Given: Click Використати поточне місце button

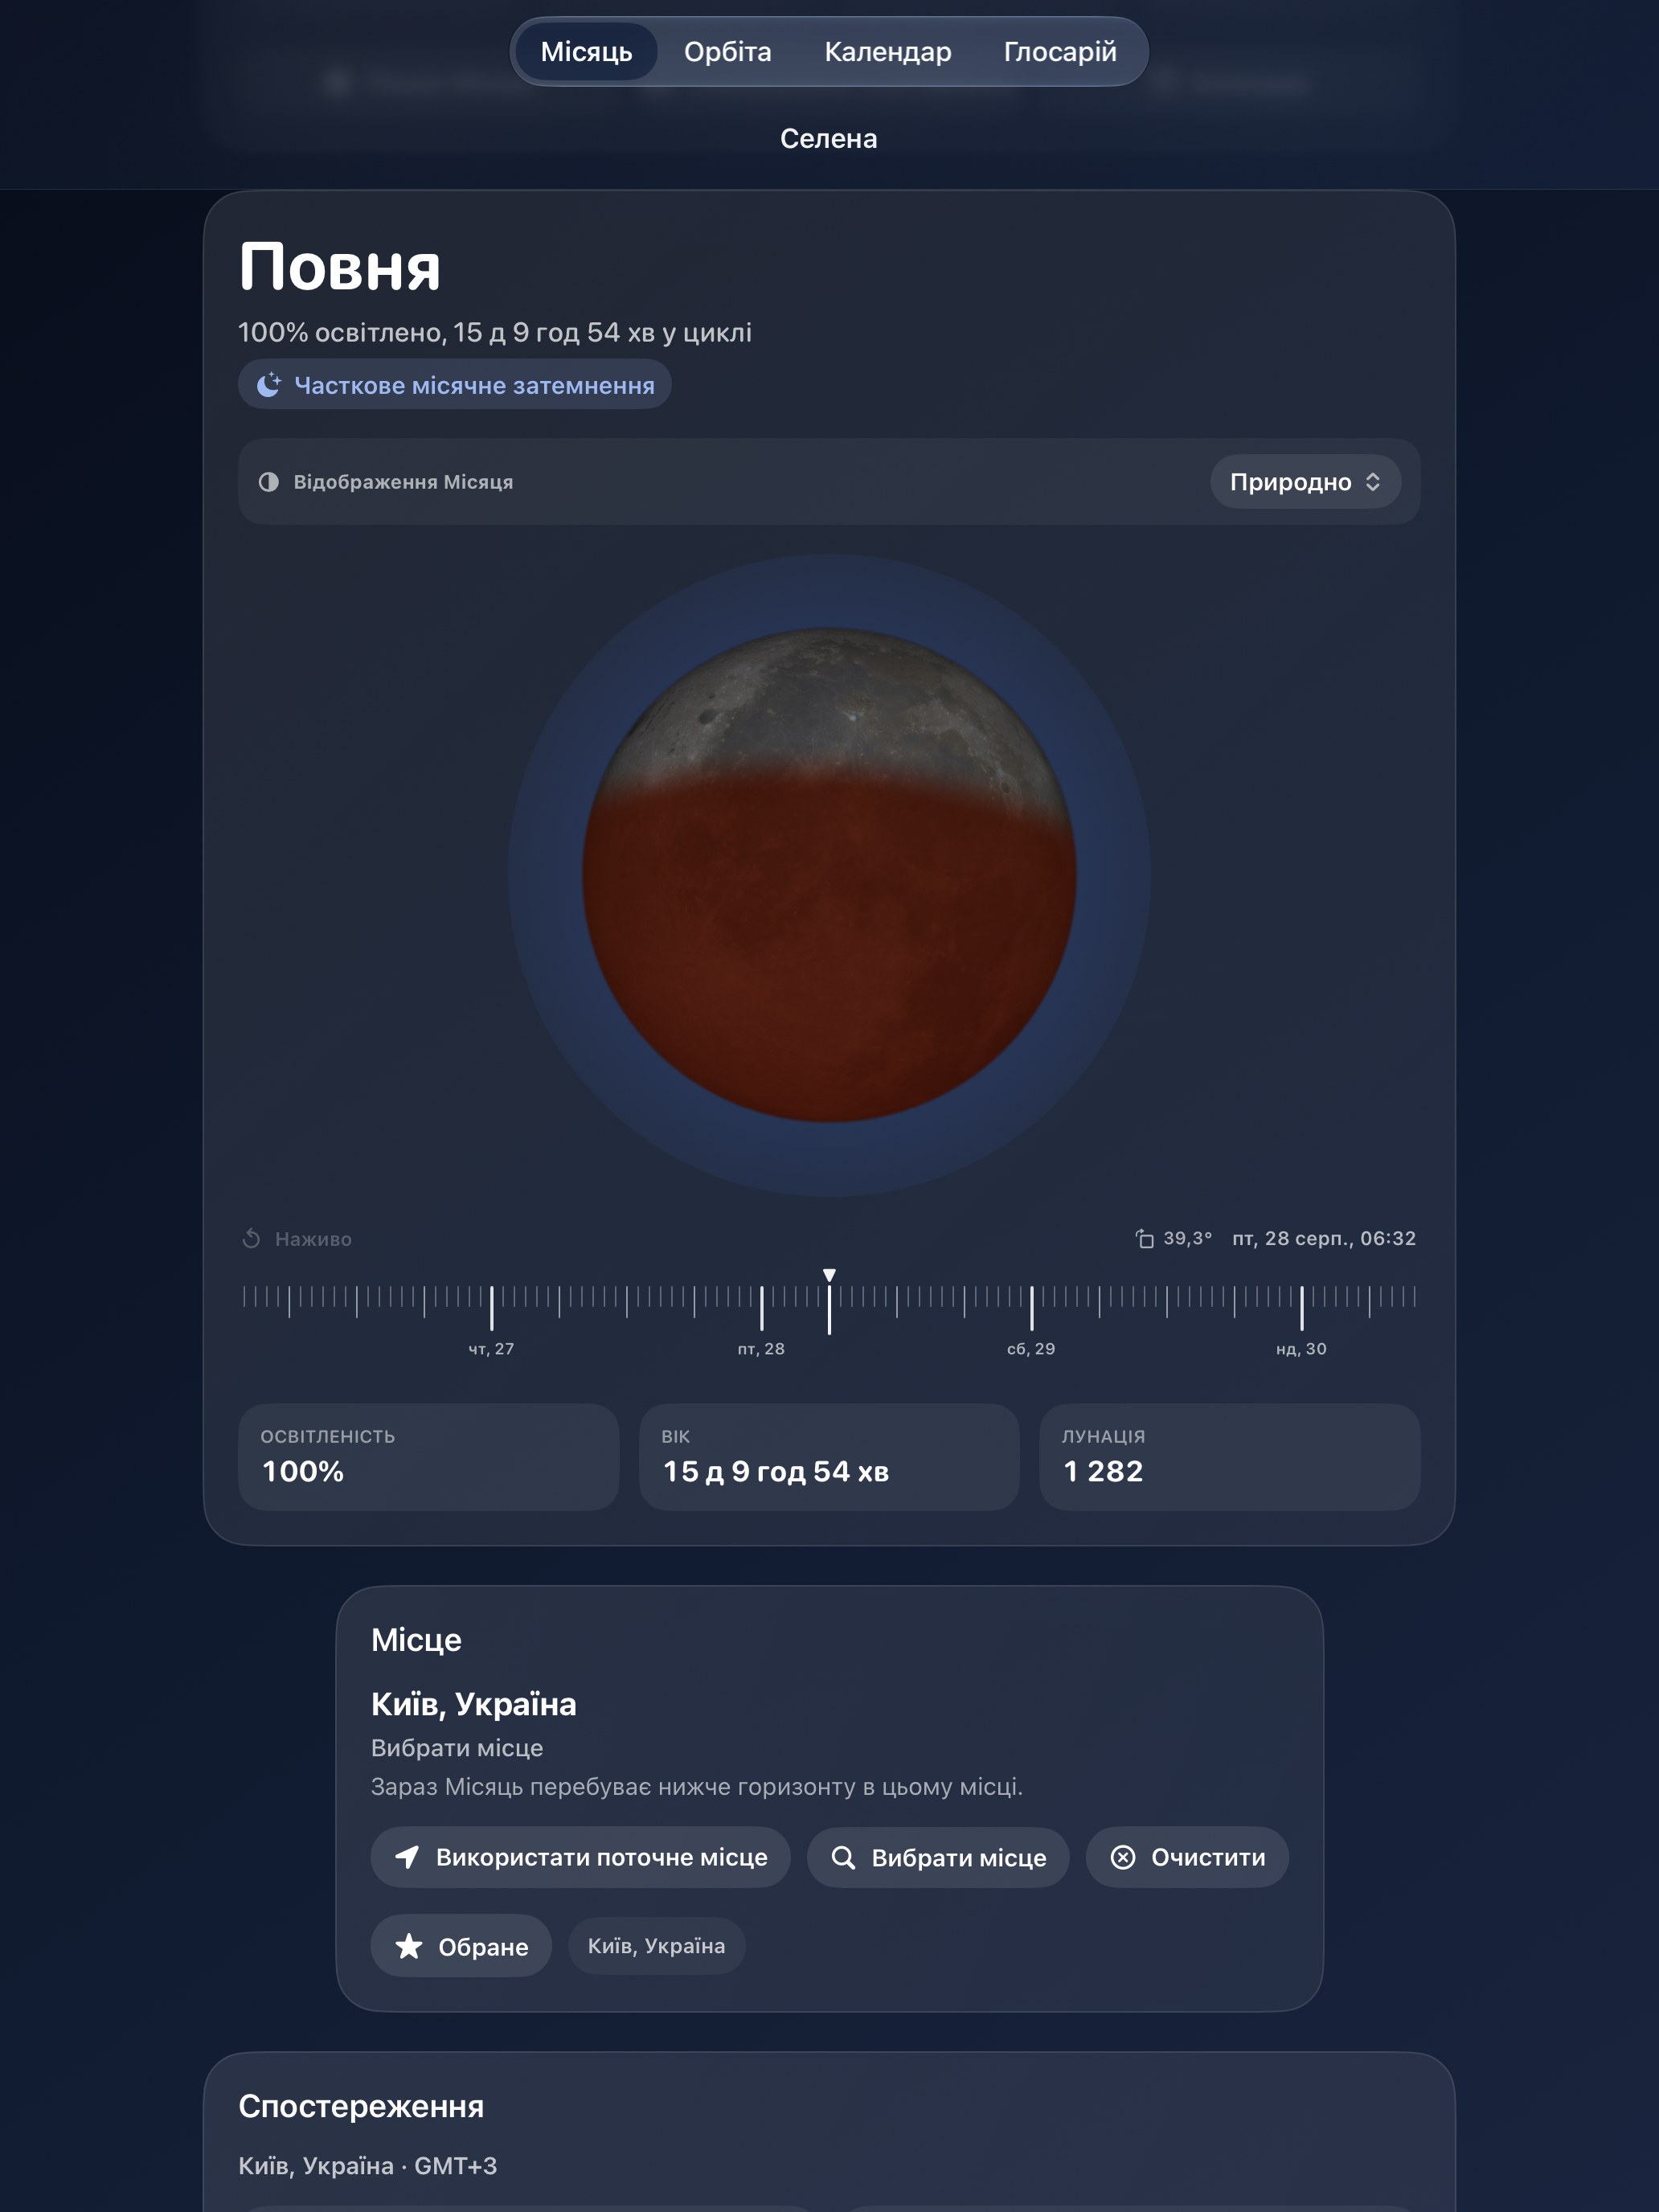Looking at the screenshot, I should tap(580, 1857).
